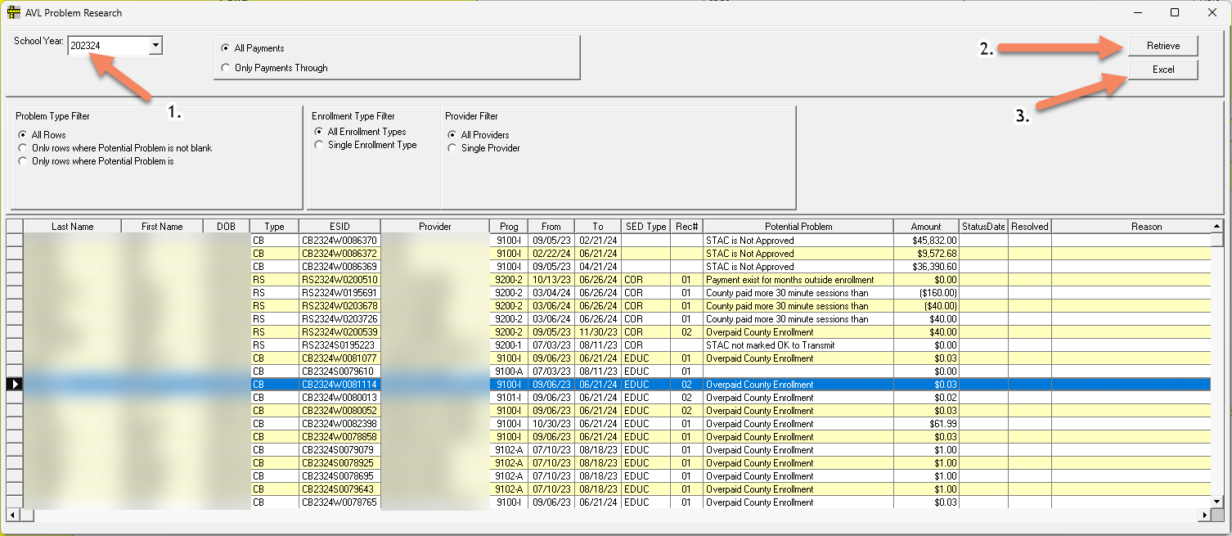Viewport: 1232px width, 536px height.
Task: Select row with ESID CB2324W0086370
Action: click(x=339, y=241)
